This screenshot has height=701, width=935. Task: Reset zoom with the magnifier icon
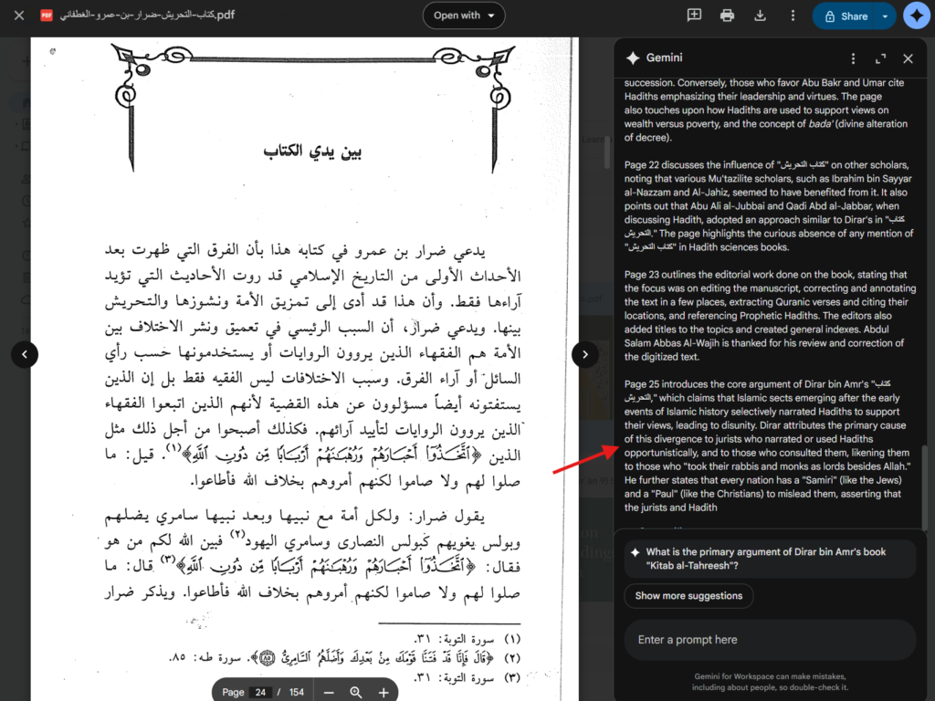[356, 692]
